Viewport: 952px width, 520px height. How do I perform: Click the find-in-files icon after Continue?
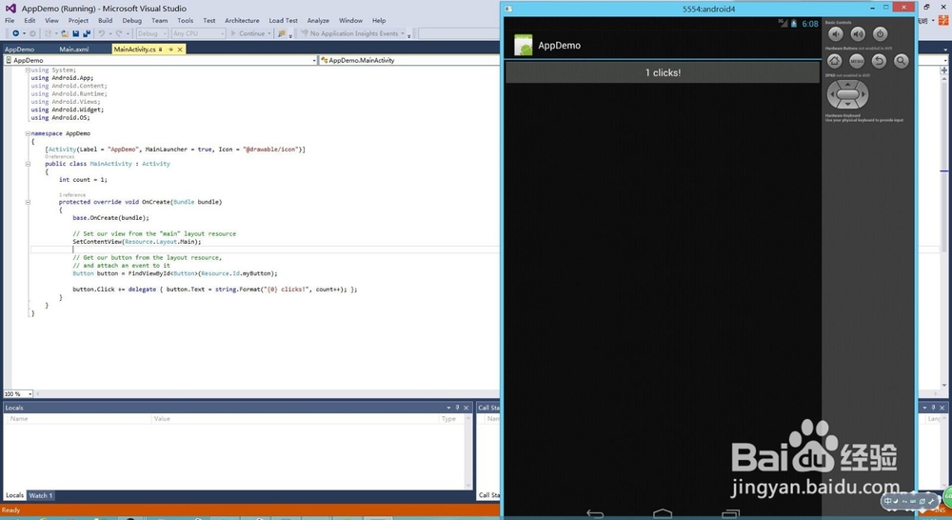point(282,33)
